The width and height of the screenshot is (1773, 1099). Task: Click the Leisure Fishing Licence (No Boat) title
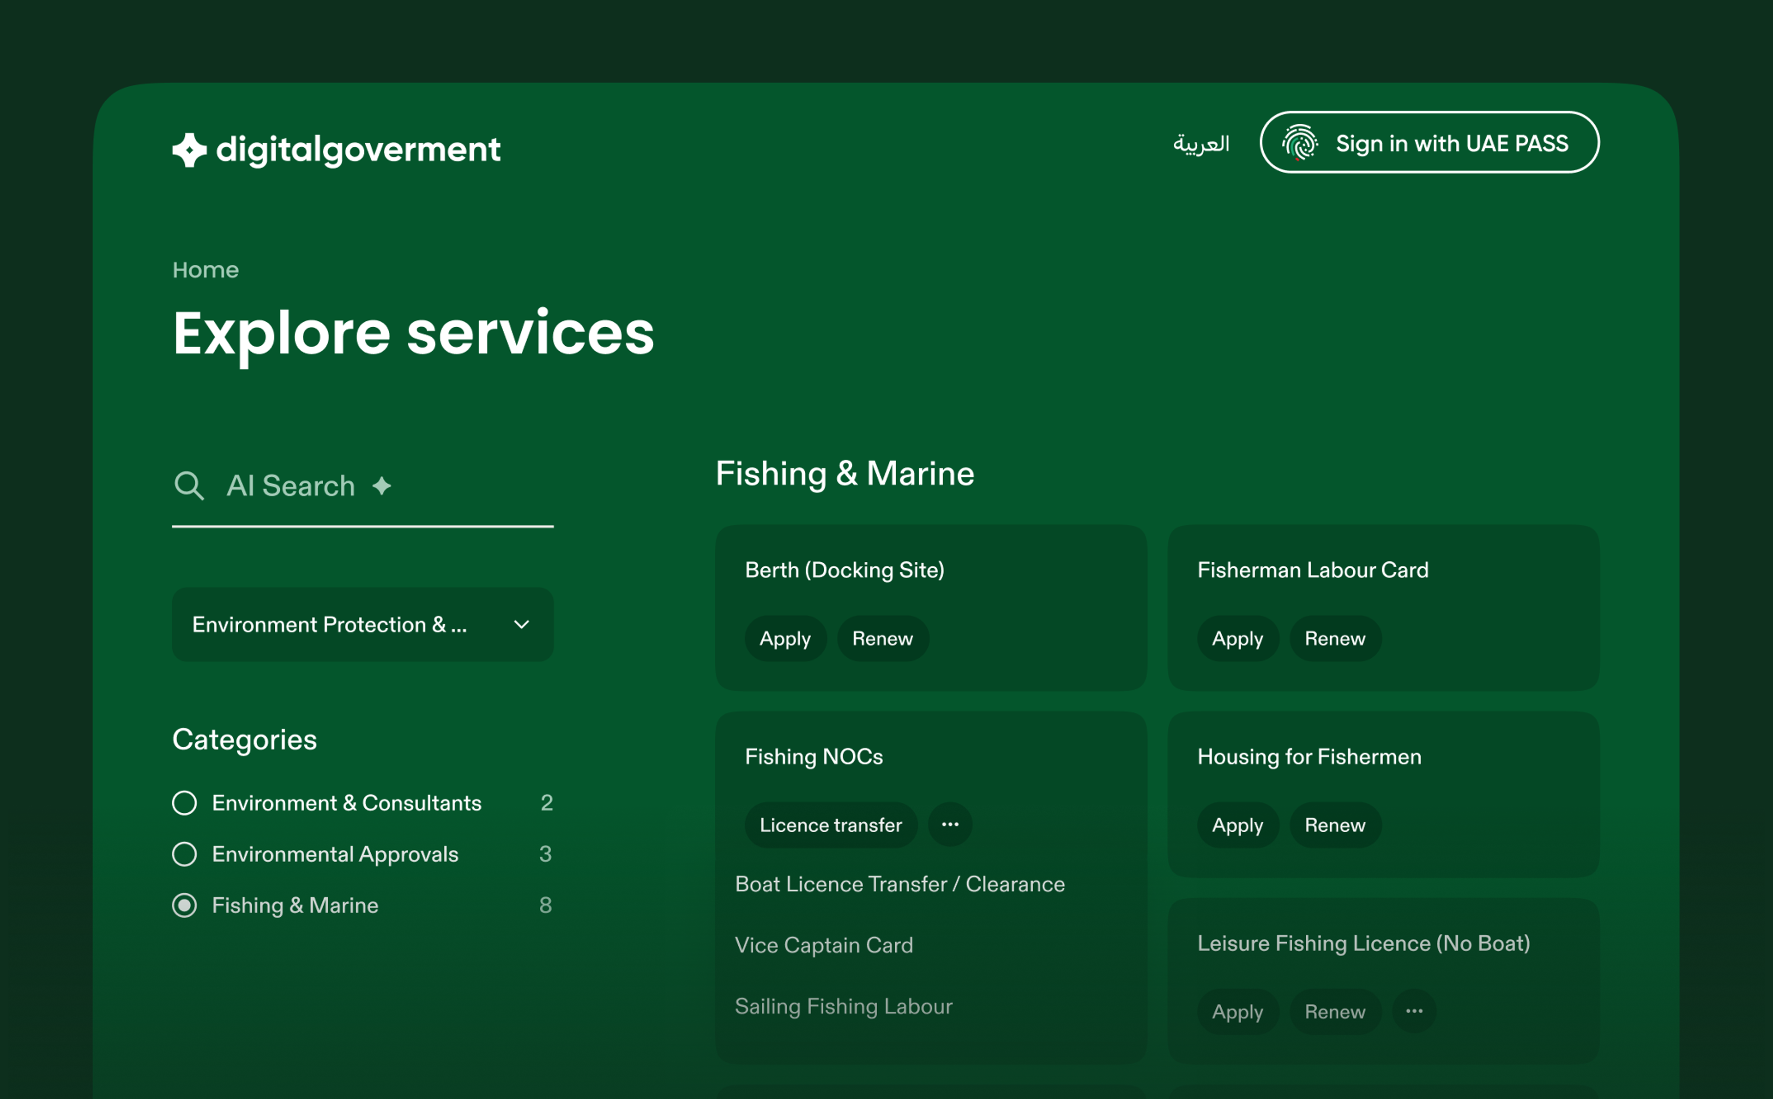(x=1364, y=943)
